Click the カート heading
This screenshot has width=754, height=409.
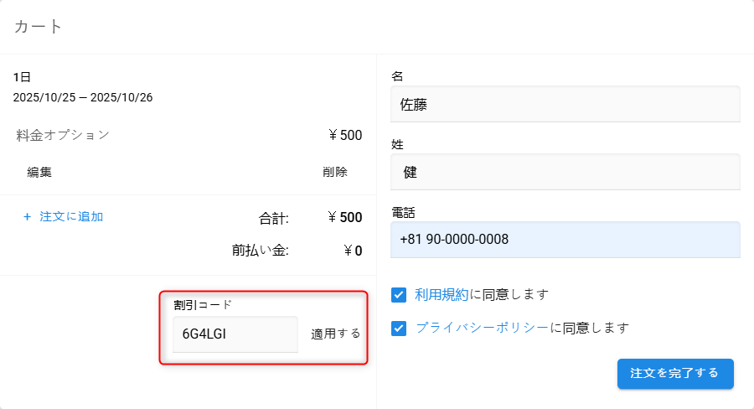(39, 27)
